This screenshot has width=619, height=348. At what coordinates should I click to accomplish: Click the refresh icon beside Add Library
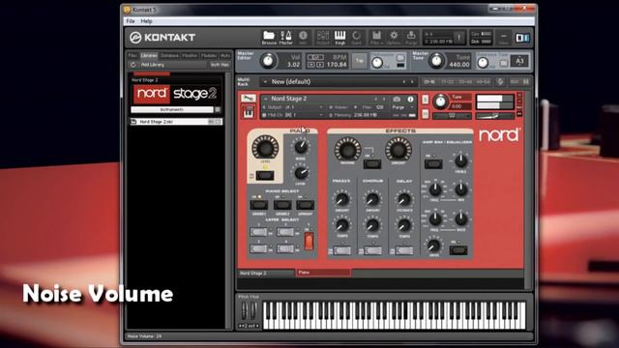click(133, 65)
